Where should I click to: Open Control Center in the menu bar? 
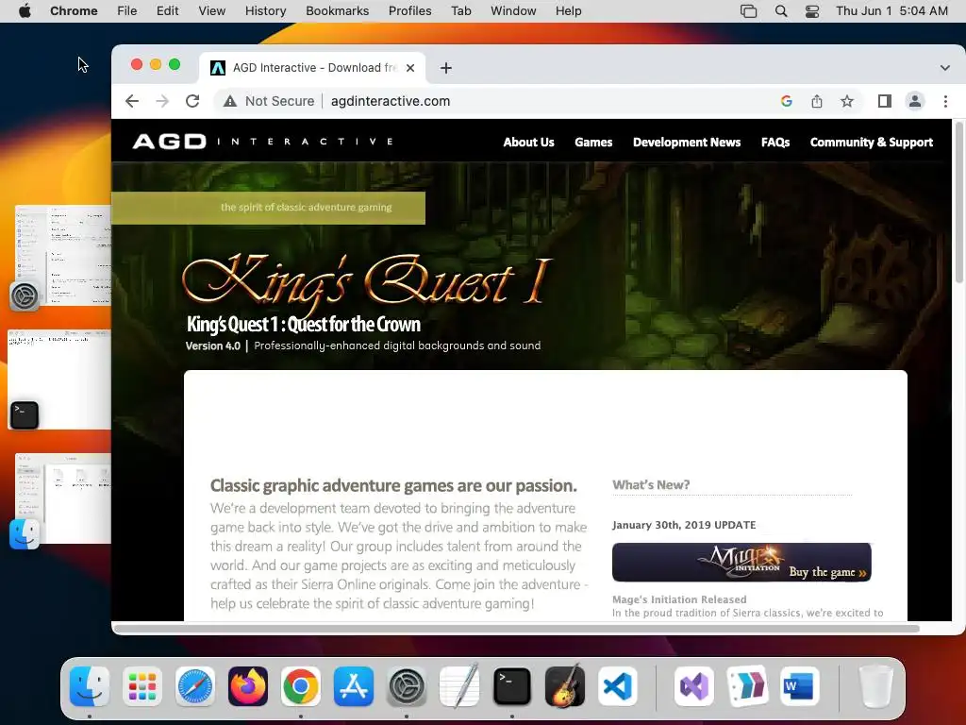pos(812,11)
